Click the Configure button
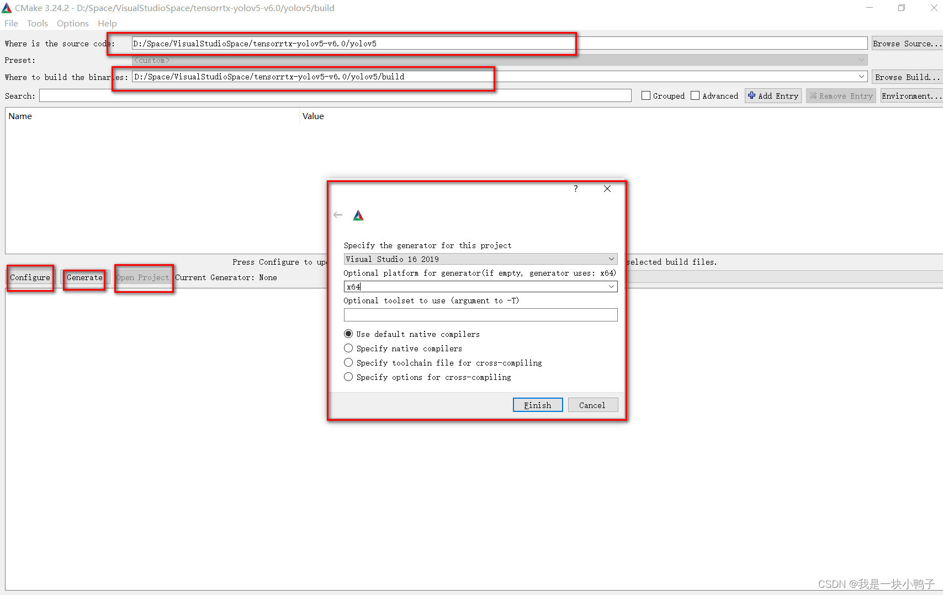This screenshot has height=595, width=943. (x=30, y=277)
